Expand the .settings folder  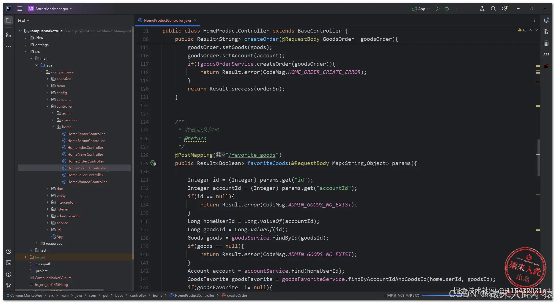26,45
